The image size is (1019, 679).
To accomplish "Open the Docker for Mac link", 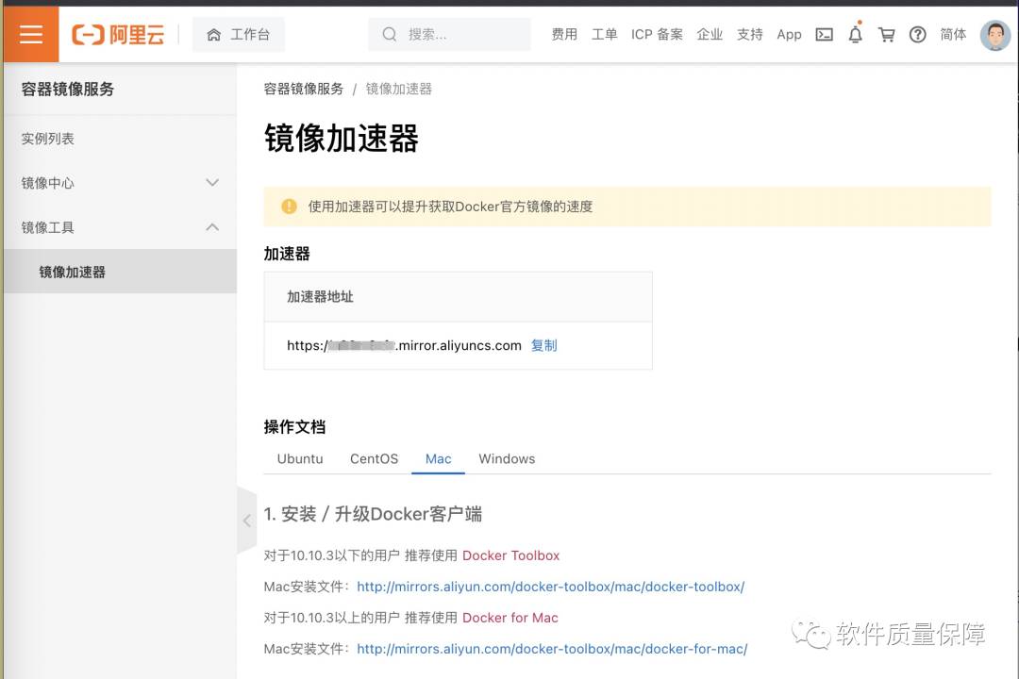I will click(510, 618).
